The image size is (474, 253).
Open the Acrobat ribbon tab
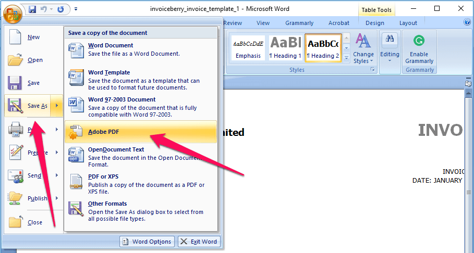339,23
